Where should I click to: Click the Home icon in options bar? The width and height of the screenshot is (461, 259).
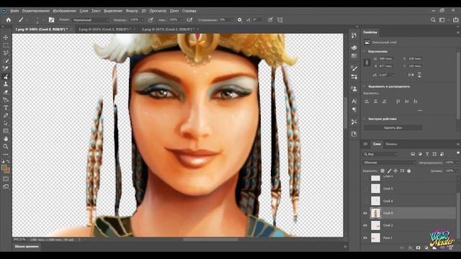pos(9,20)
